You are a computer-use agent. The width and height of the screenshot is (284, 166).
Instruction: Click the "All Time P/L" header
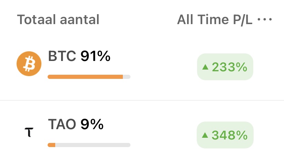(215, 20)
